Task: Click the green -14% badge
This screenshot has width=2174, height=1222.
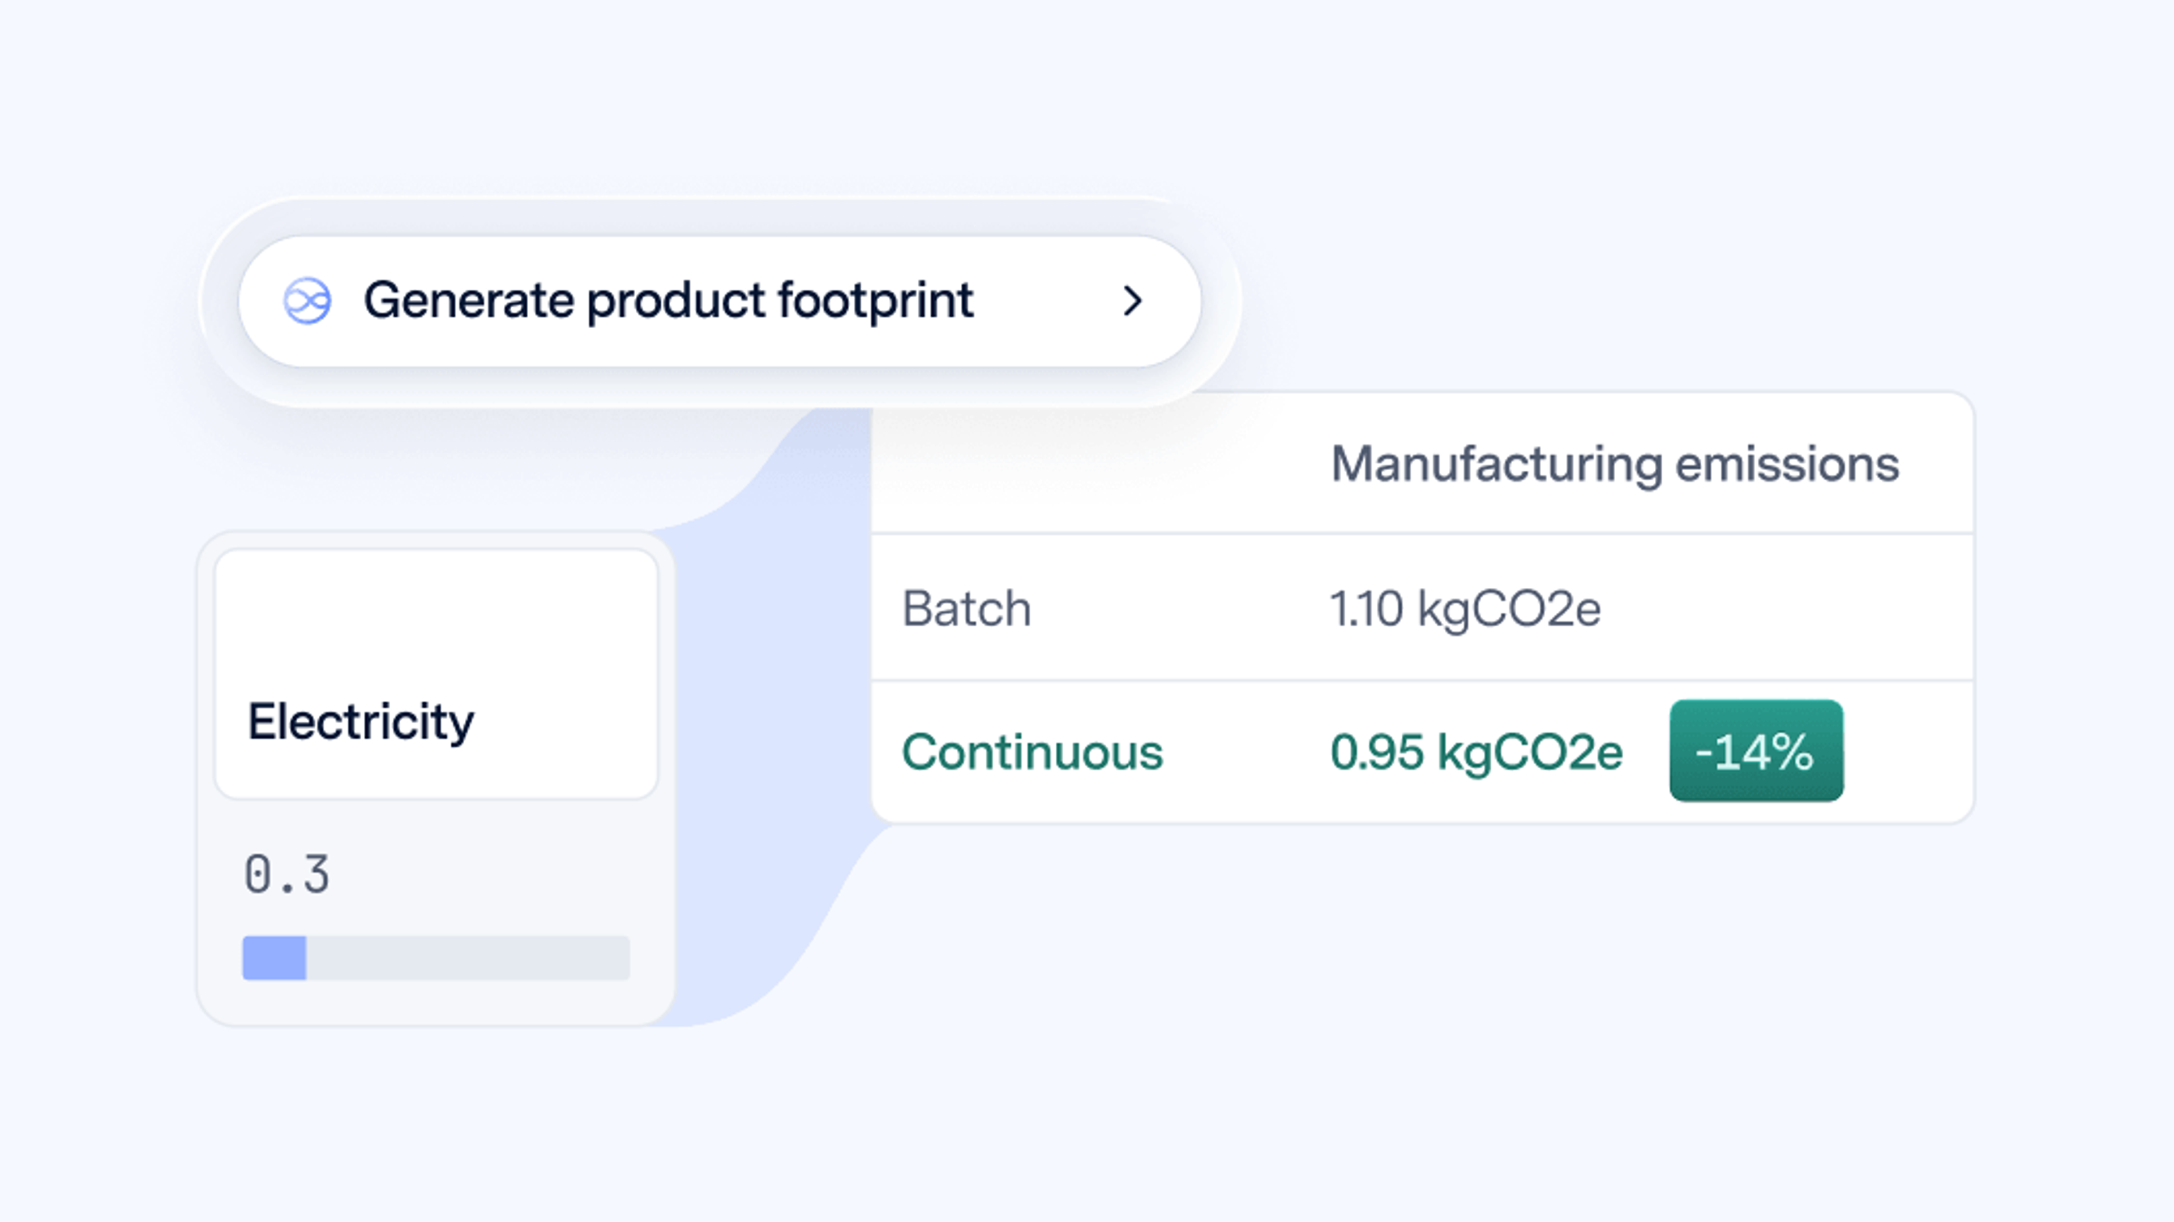Action: (1756, 750)
